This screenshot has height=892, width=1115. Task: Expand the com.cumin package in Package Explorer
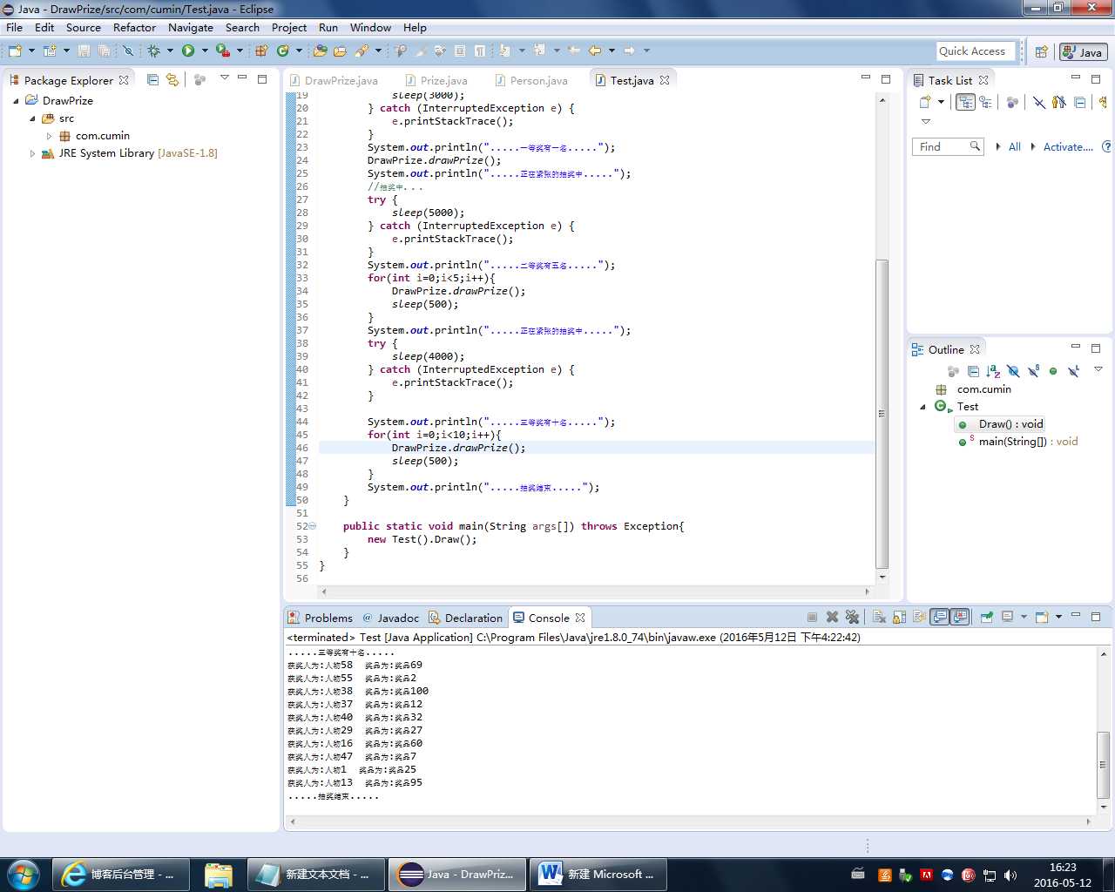50,136
